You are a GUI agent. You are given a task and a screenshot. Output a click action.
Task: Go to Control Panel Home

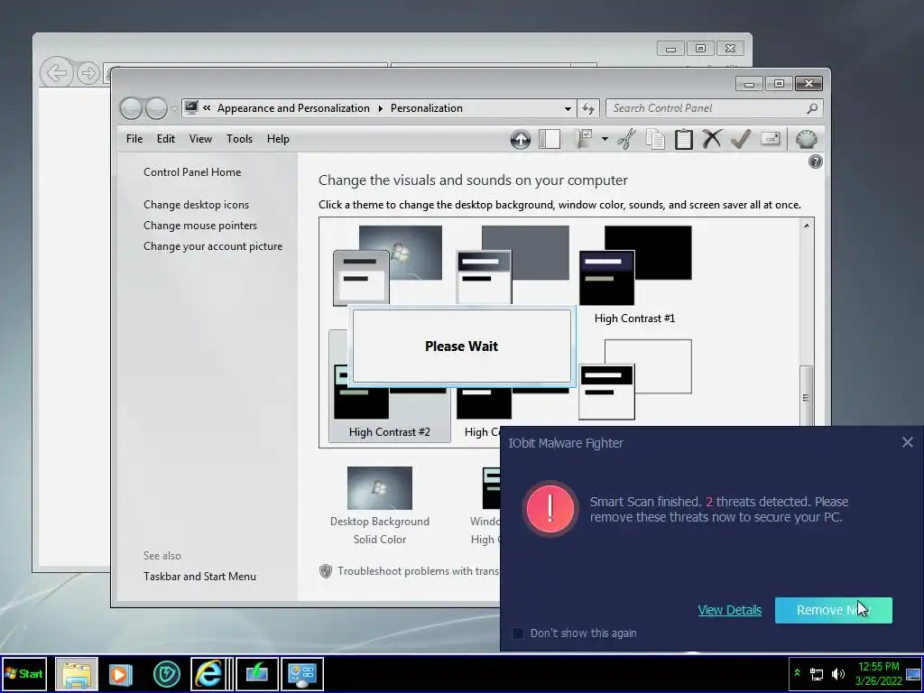[x=192, y=172]
